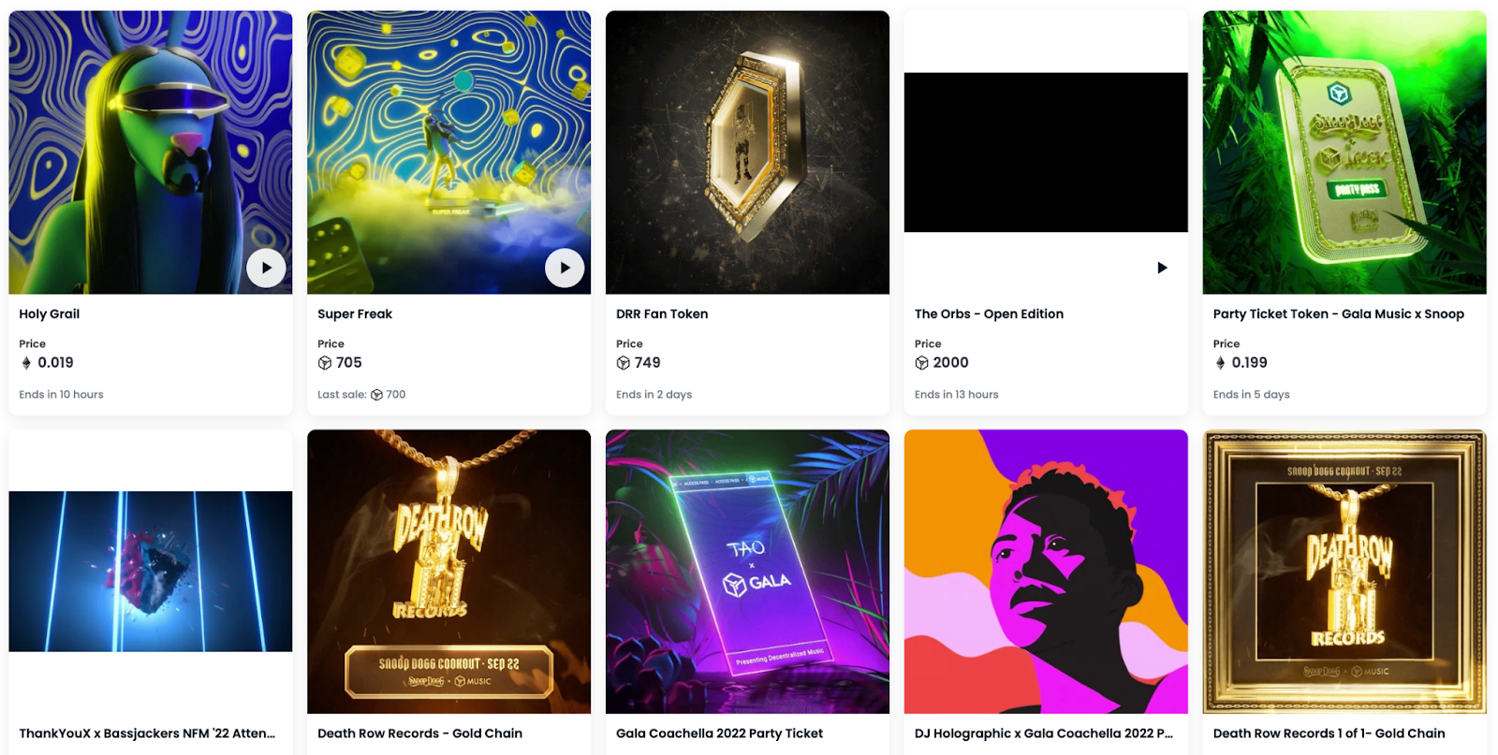Select the green Party Ticket Token artwork
1498x755 pixels.
coord(1344,152)
